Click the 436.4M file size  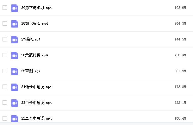180,55
